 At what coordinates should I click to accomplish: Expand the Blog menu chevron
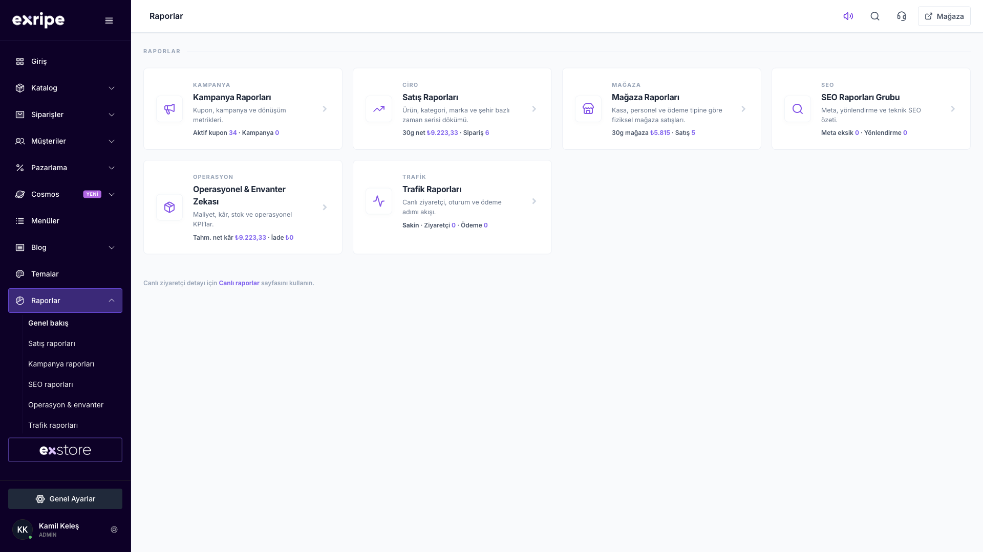pos(112,247)
